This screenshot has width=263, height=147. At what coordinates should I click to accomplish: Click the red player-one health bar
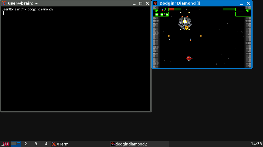[172, 9]
